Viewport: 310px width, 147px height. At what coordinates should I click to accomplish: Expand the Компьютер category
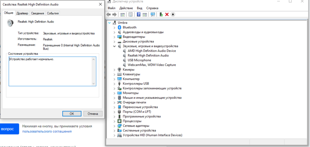click(114, 79)
